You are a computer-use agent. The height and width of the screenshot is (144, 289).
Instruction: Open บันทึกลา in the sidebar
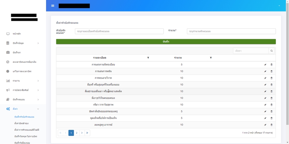(17, 52)
